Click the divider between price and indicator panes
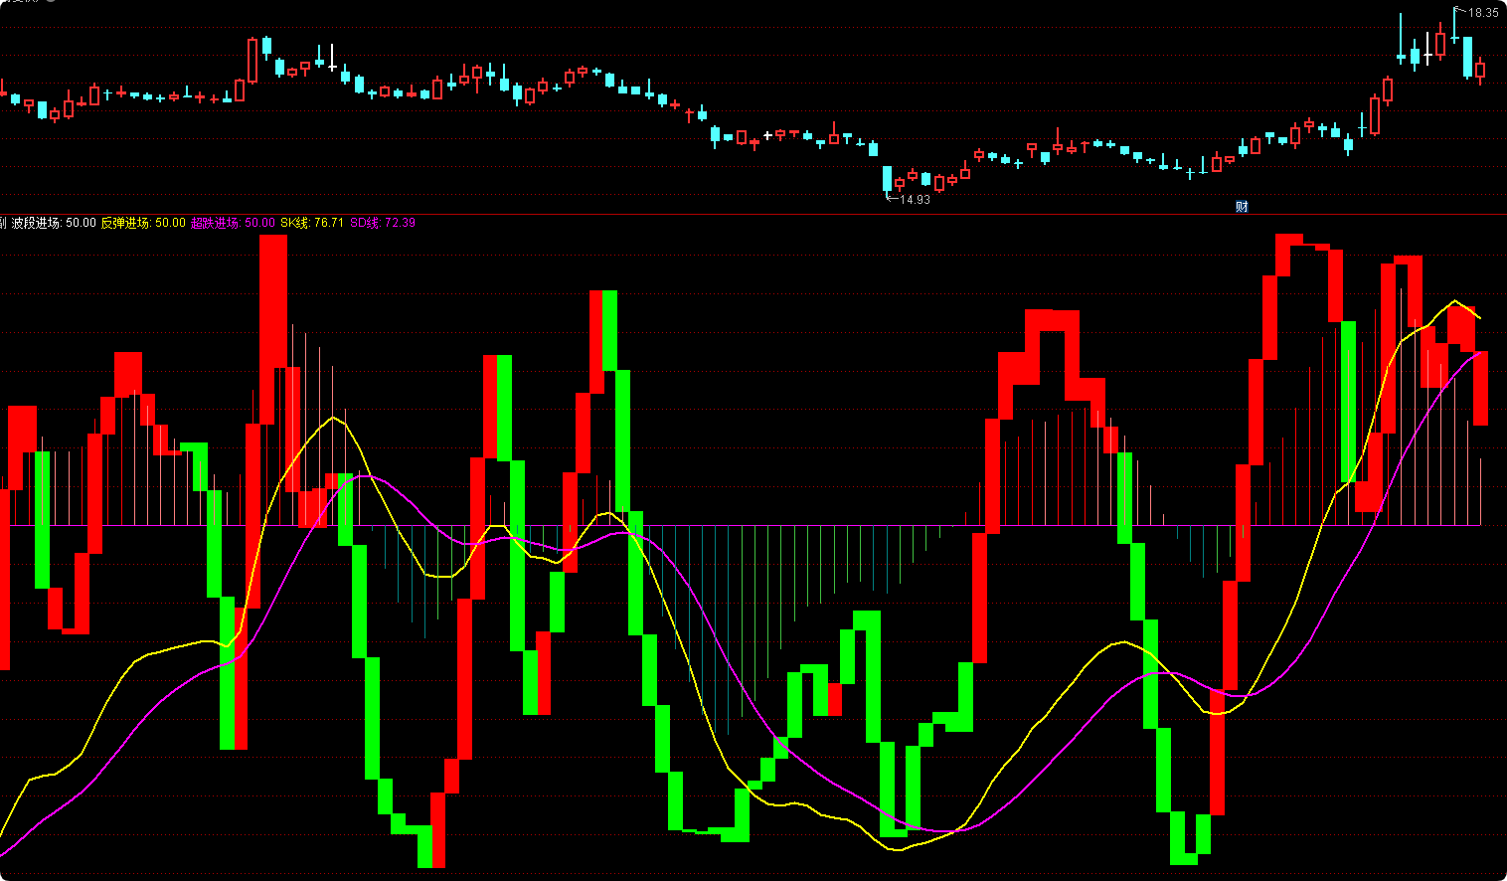The height and width of the screenshot is (881, 1507). coord(753,214)
